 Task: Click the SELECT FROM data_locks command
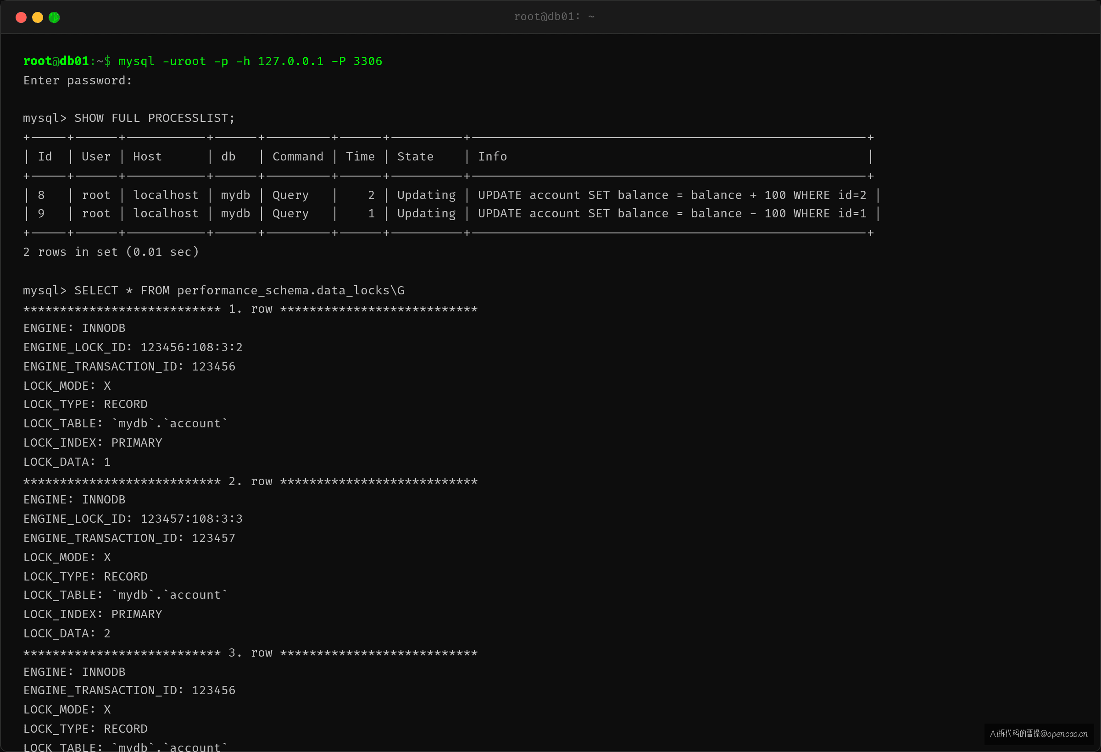coord(239,291)
